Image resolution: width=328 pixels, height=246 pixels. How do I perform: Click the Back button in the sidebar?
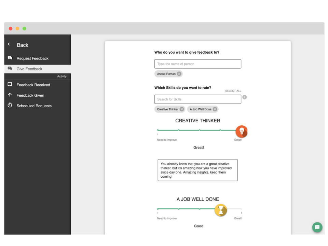22,45
